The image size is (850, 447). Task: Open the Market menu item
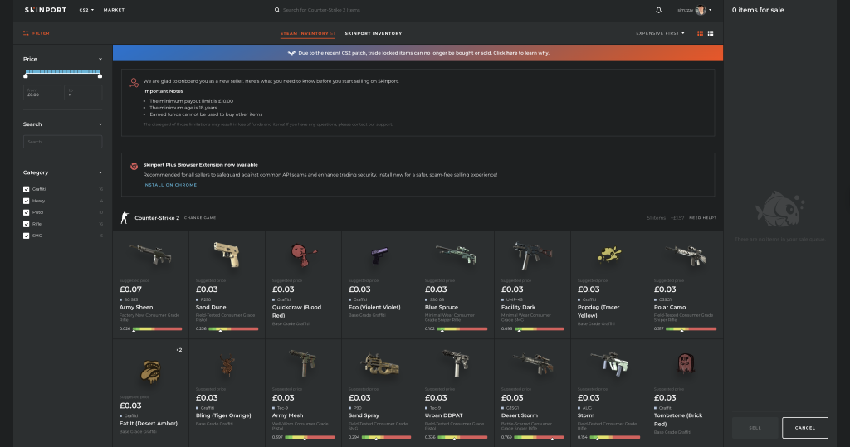click(x=114, y=10)
